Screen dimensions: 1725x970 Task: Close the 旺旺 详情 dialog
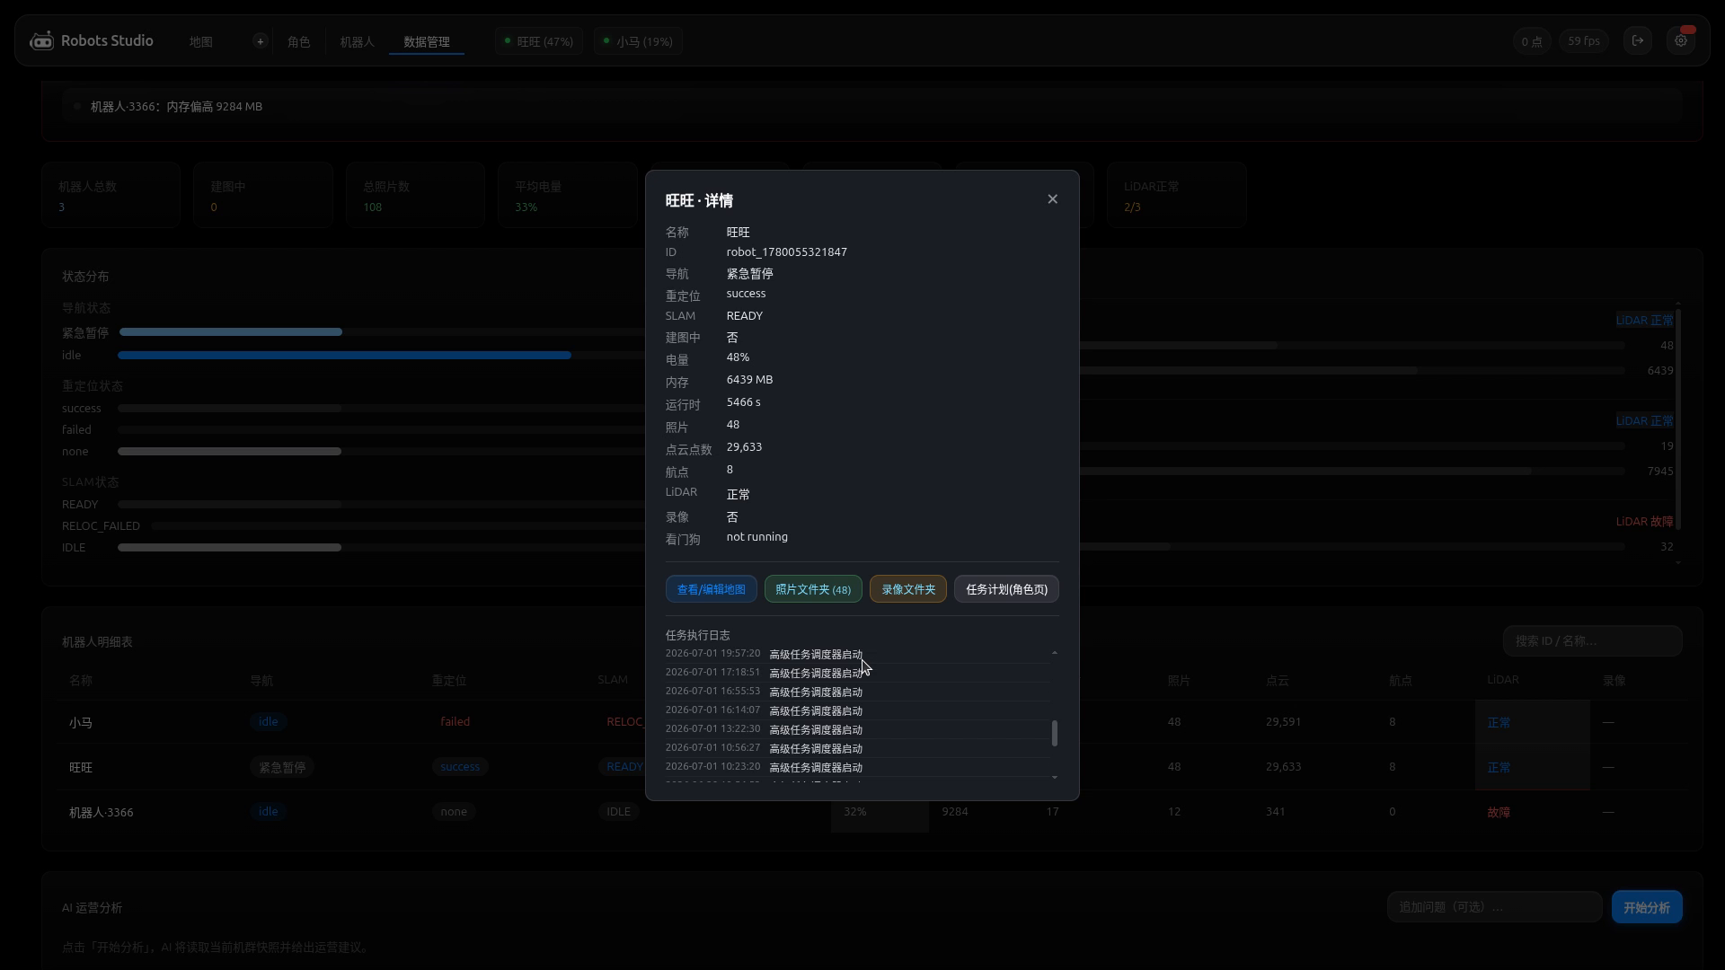[x=1053, y=199]
